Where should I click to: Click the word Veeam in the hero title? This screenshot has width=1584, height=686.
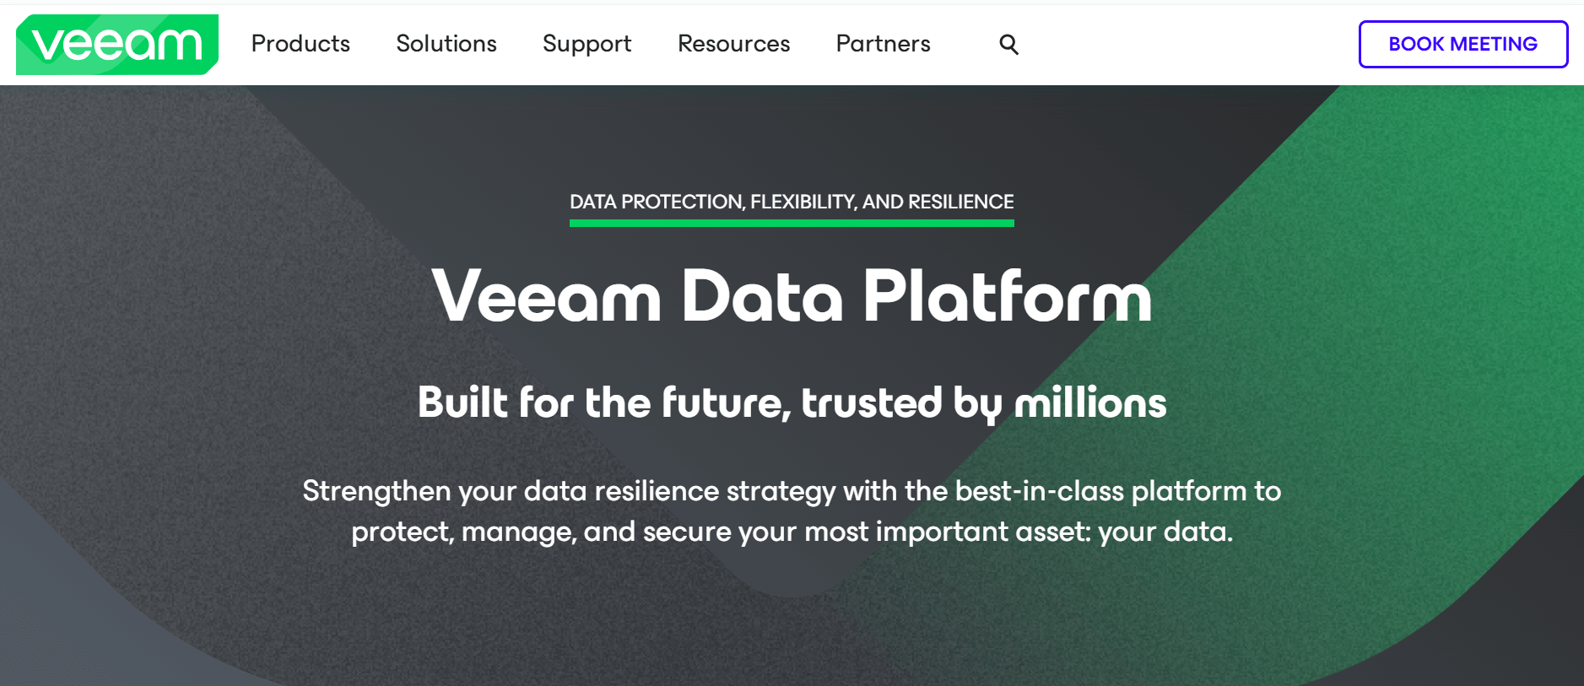coord(546,297)
